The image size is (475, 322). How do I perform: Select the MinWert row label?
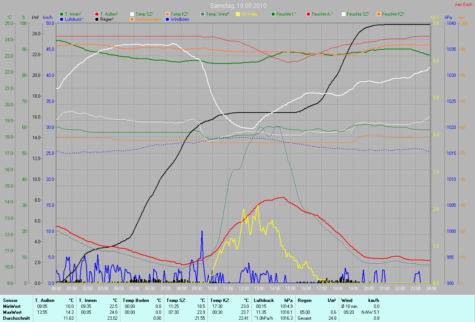(12, 306)
